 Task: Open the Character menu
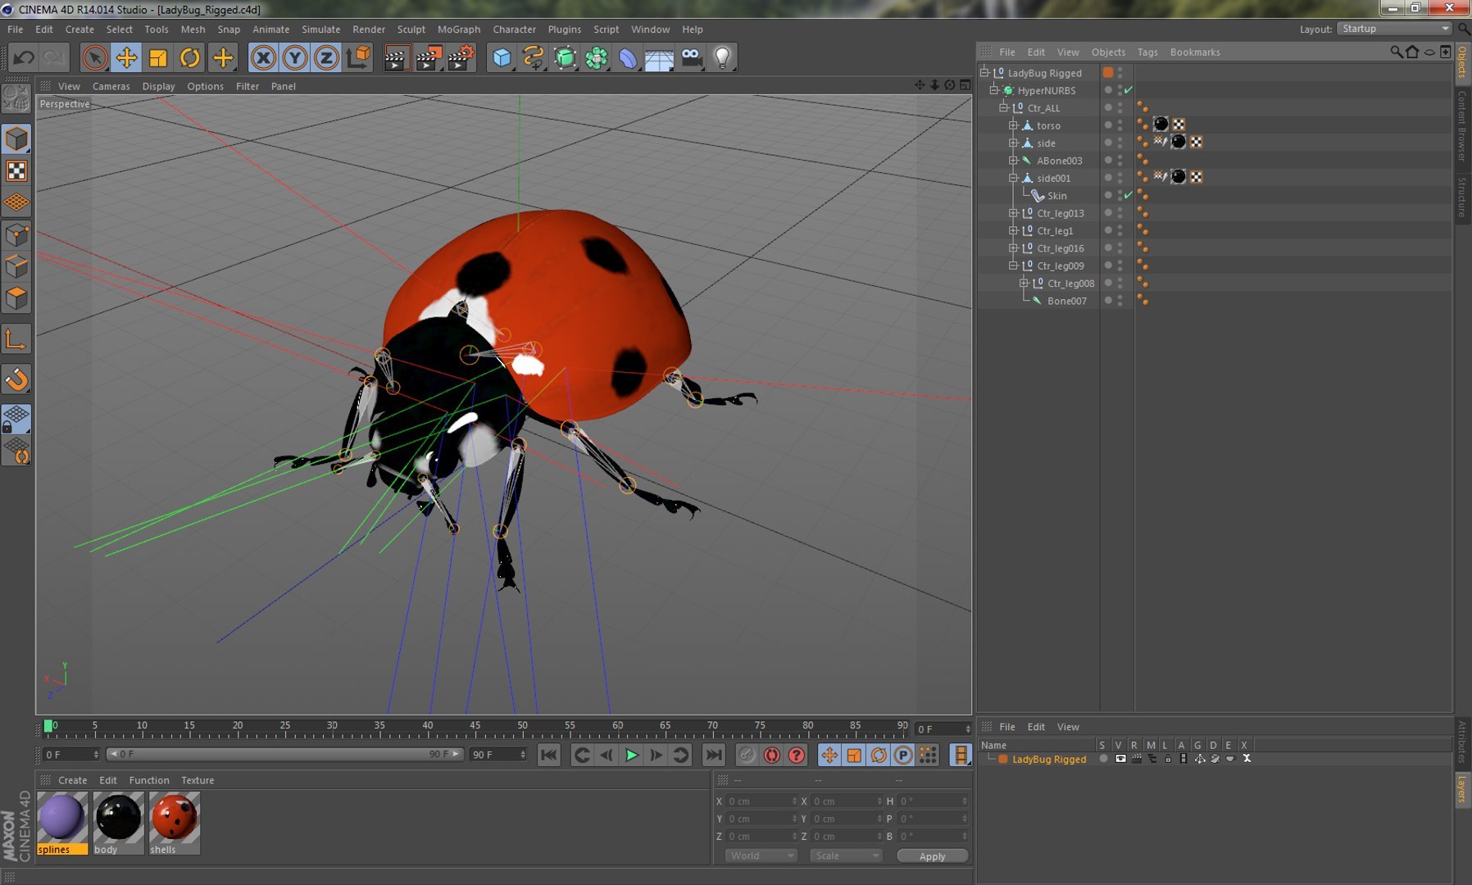coord(514,29)
